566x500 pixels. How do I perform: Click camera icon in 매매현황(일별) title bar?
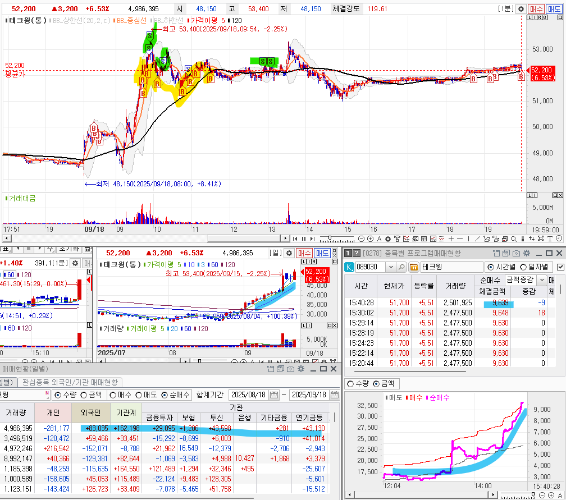click(291, 369)
